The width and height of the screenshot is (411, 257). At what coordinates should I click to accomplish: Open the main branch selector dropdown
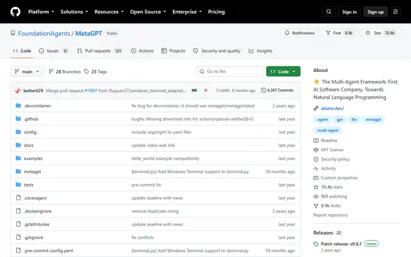click(x=27, y=71)
